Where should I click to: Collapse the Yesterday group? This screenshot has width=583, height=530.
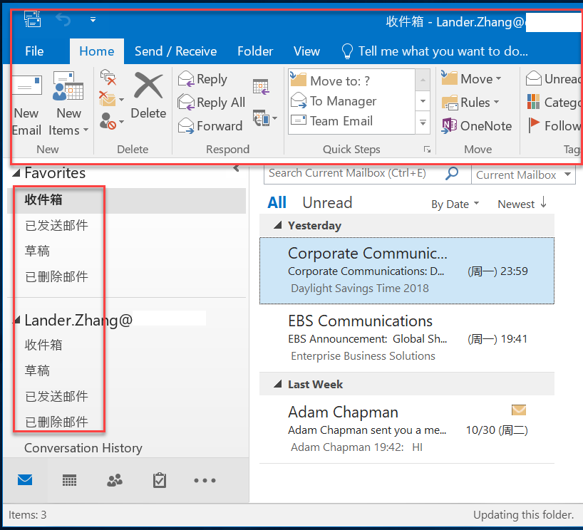[278, 226]
